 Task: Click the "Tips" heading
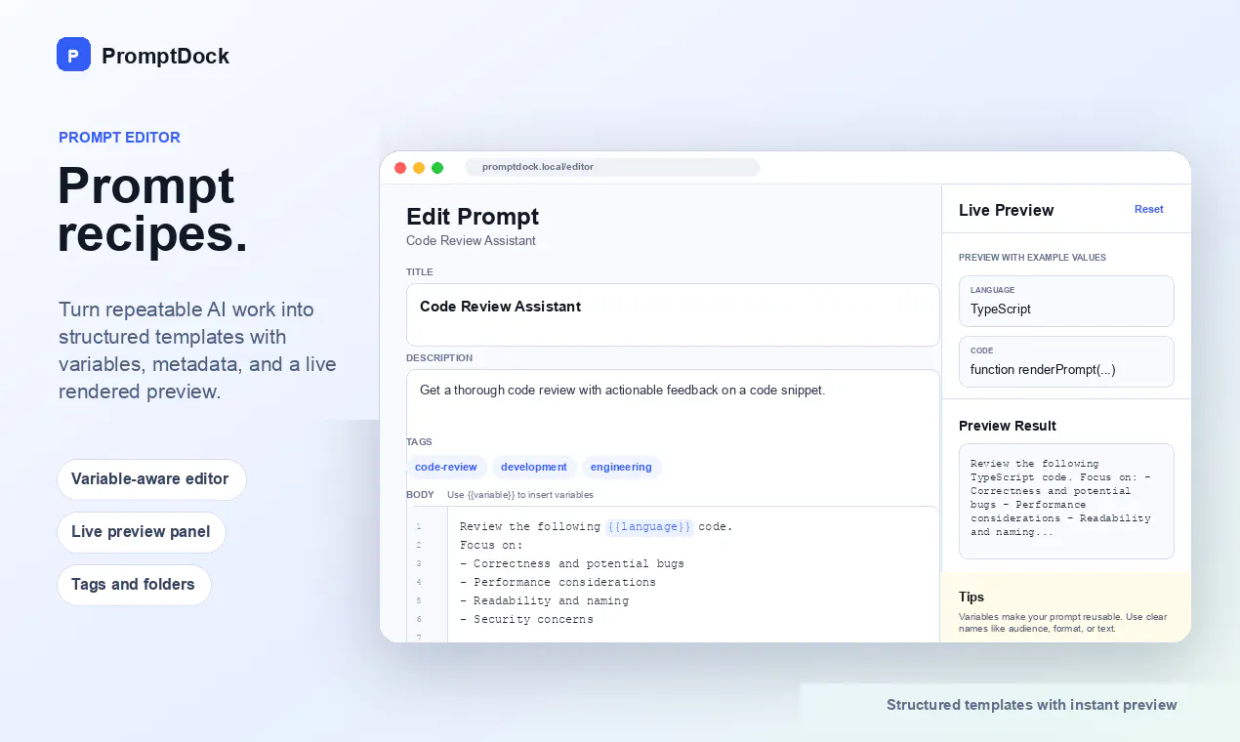click(x=971, y=597)
